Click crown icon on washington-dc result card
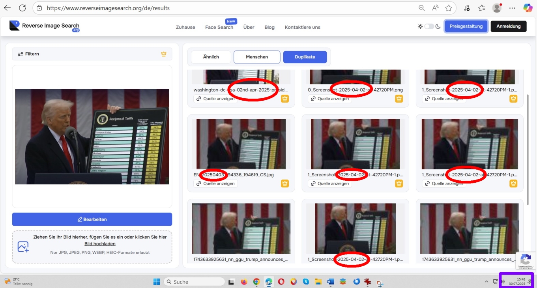Image resolution: width=537 pixels, height=288 pixels. click(x=284, y=99)
